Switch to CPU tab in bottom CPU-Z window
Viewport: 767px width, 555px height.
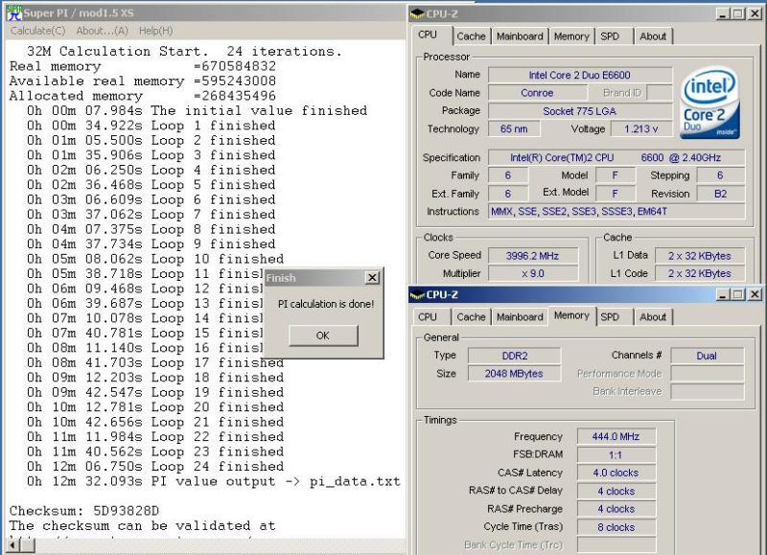427,317
